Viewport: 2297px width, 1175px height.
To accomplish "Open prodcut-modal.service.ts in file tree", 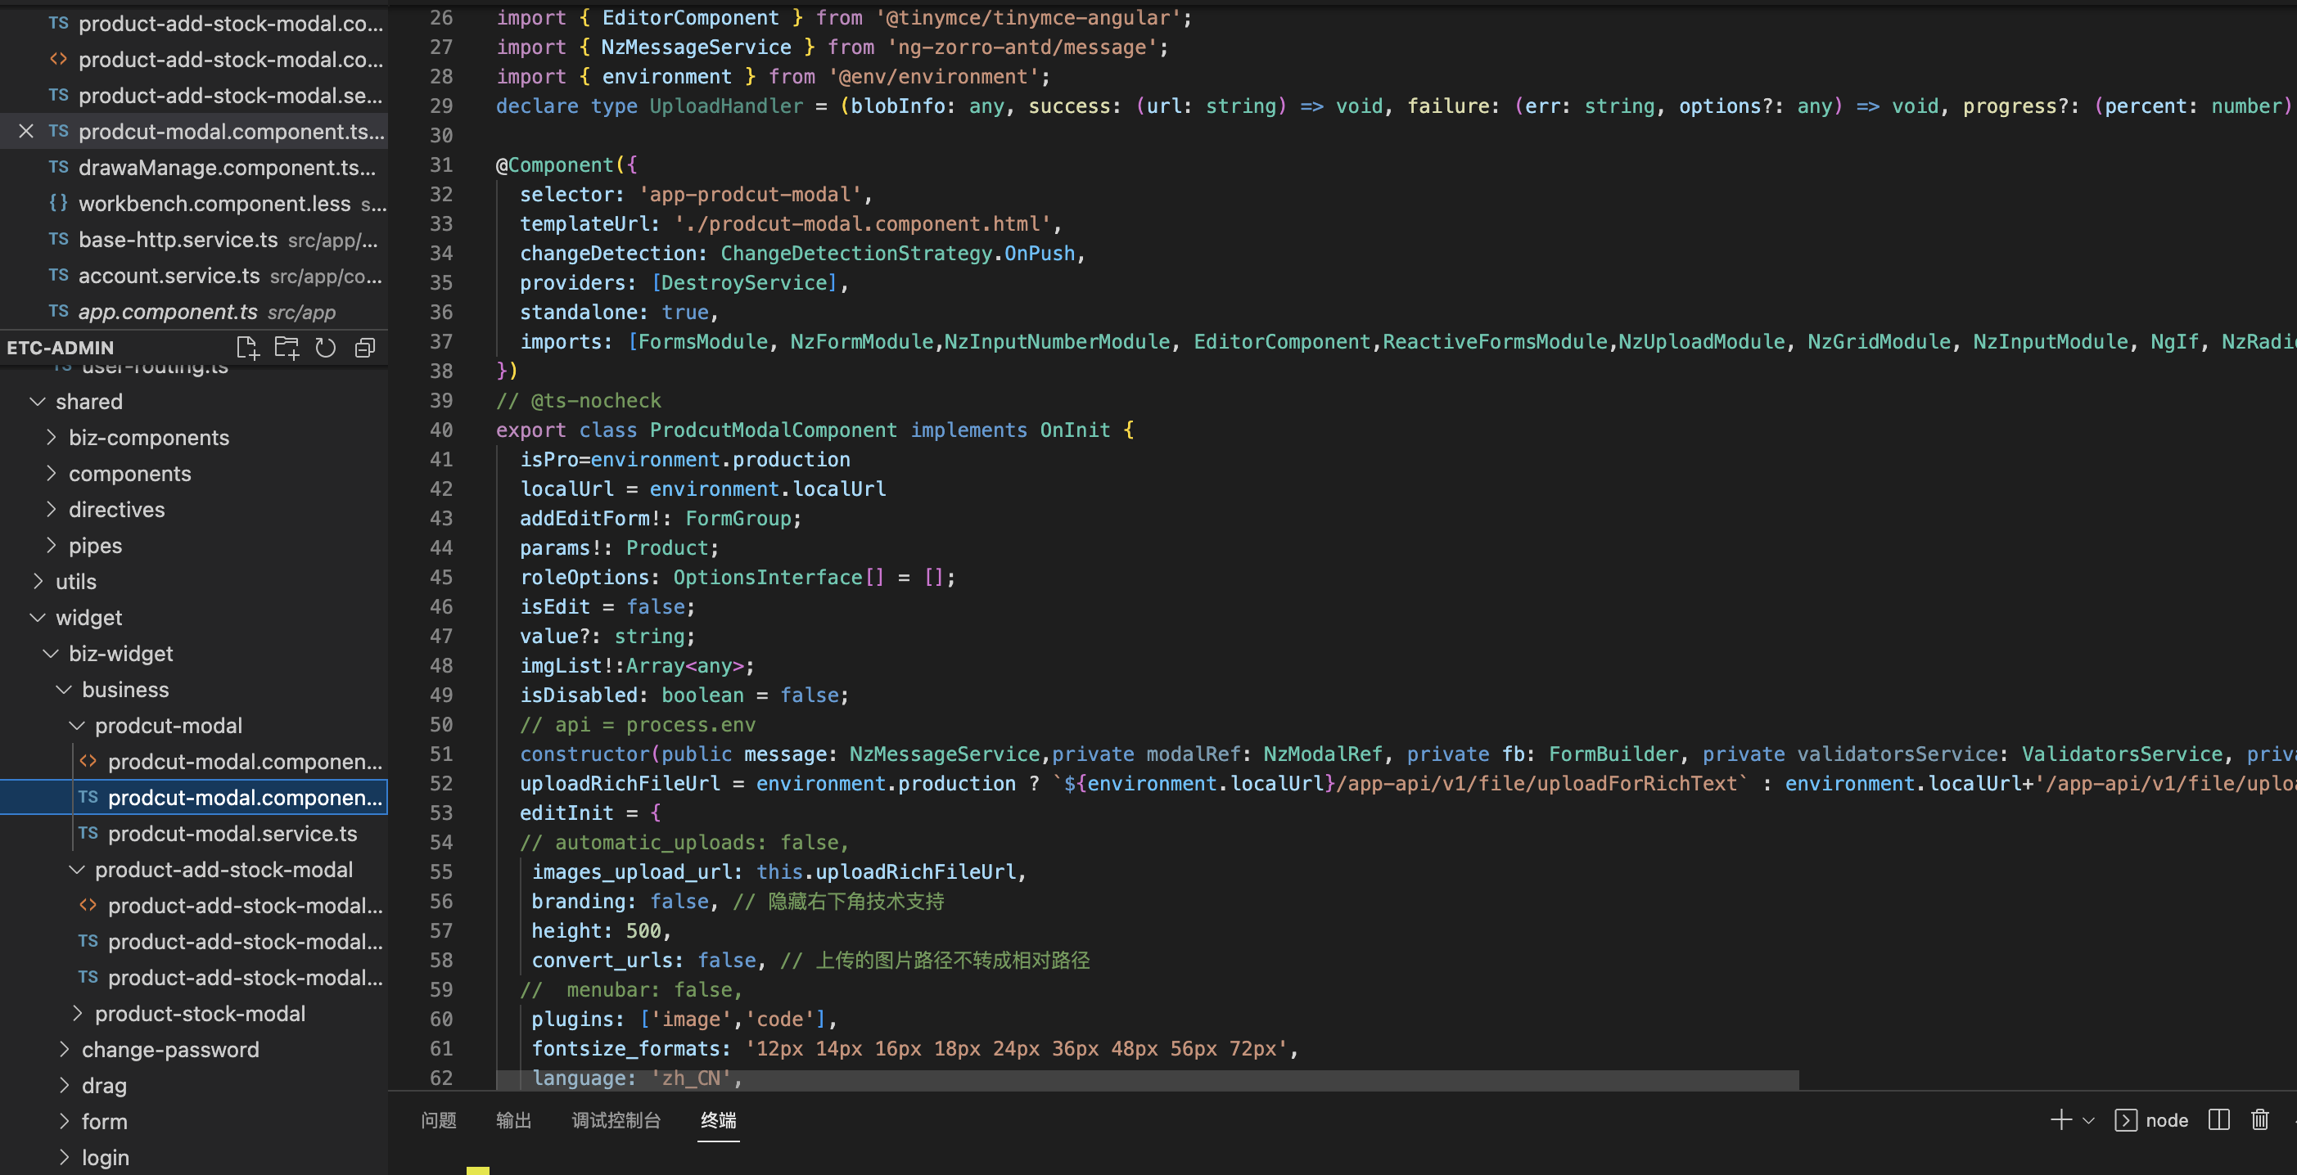I will (x=193, y=834).
